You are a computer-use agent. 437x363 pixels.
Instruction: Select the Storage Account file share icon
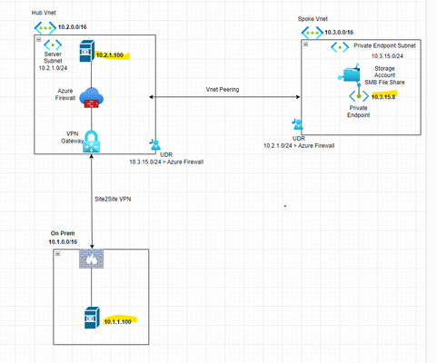click(x=349, y=73)
